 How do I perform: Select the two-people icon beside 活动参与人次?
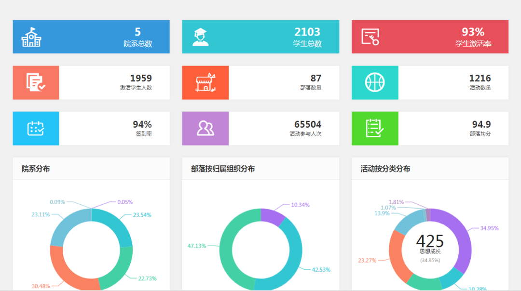206,129
